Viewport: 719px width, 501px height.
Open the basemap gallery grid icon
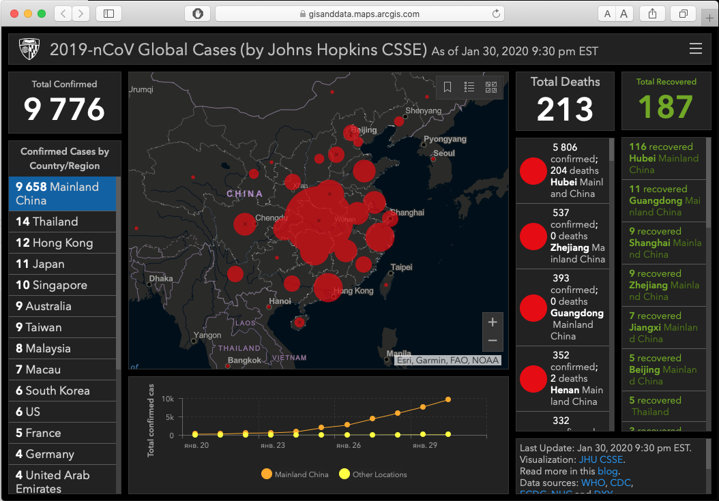(x=491, y=87)
